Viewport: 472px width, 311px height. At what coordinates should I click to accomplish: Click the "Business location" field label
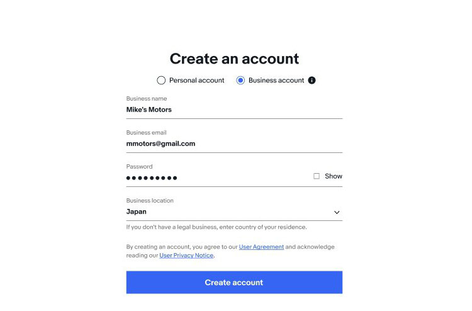click(x=150, y=200)
